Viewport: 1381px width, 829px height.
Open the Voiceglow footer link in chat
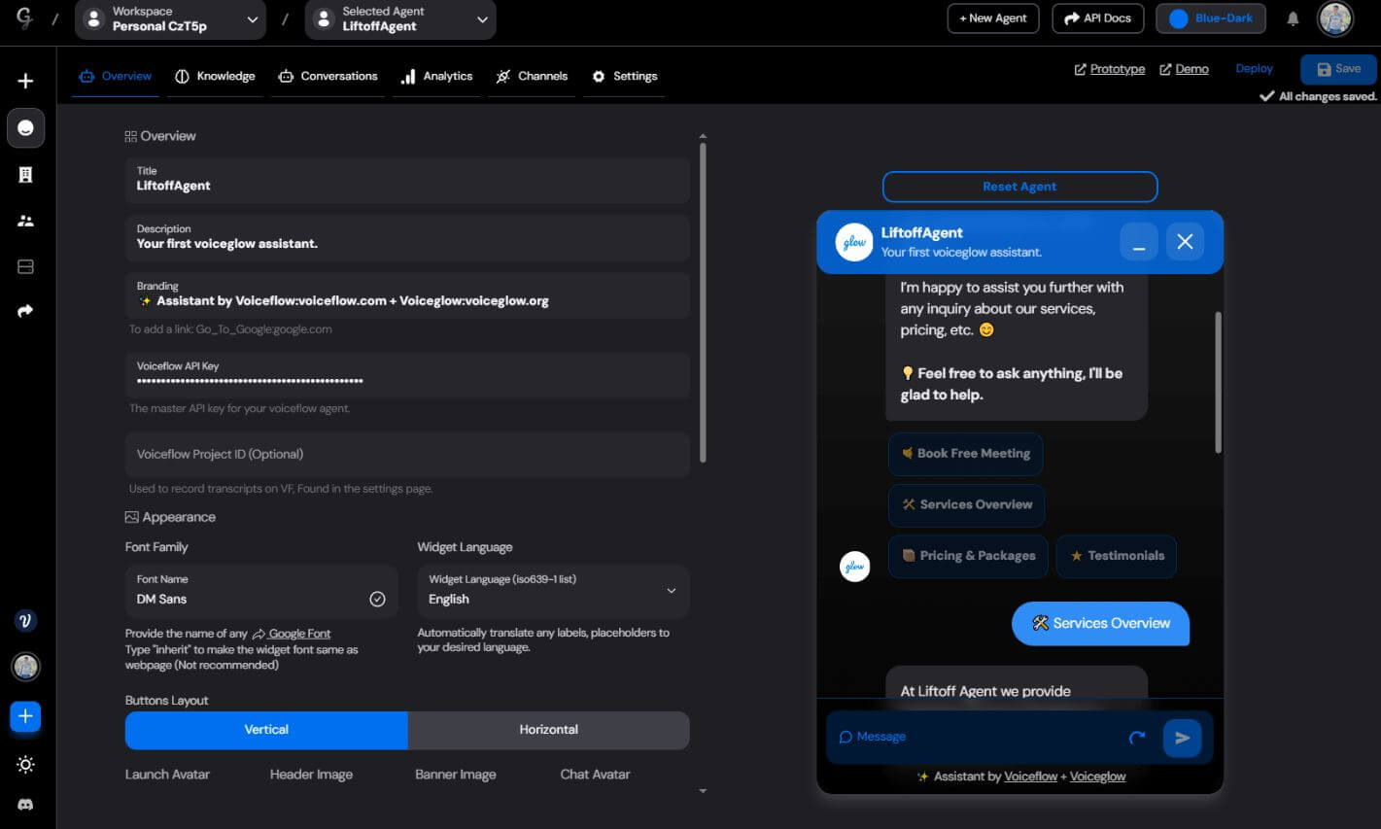coord(1097,777)
